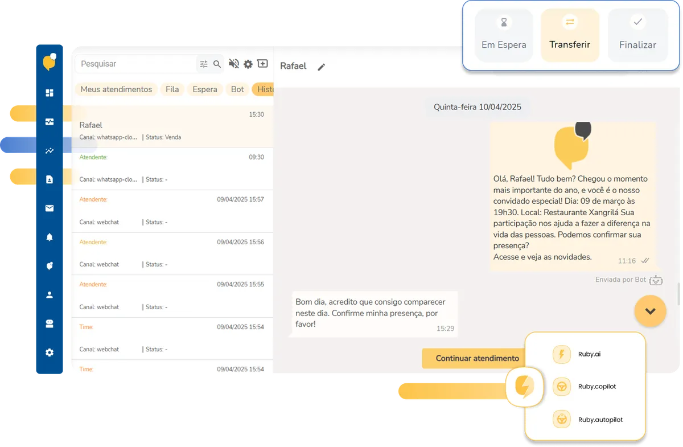Open the chat bubble icon in sidebar
Screen dimensions: 683x447
[50, 266]
